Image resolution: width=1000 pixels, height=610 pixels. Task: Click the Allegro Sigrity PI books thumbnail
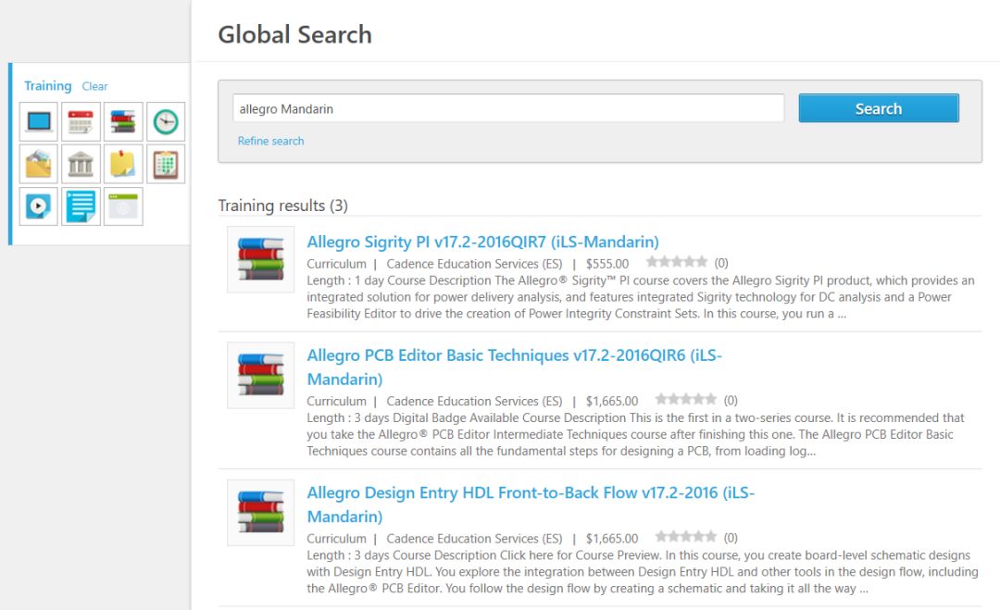pos(261,259)
